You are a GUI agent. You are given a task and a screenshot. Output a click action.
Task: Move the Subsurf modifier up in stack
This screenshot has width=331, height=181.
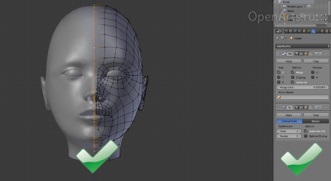coord(315,107)
